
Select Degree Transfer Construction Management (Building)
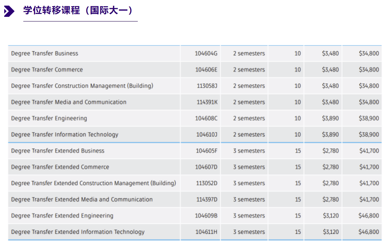point(82,86)
